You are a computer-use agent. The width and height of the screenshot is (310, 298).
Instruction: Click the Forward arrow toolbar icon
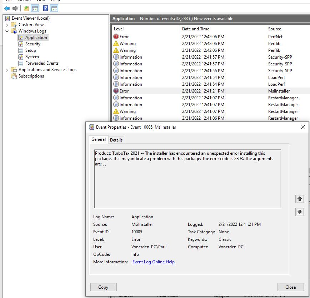click(x=15, y=8)
